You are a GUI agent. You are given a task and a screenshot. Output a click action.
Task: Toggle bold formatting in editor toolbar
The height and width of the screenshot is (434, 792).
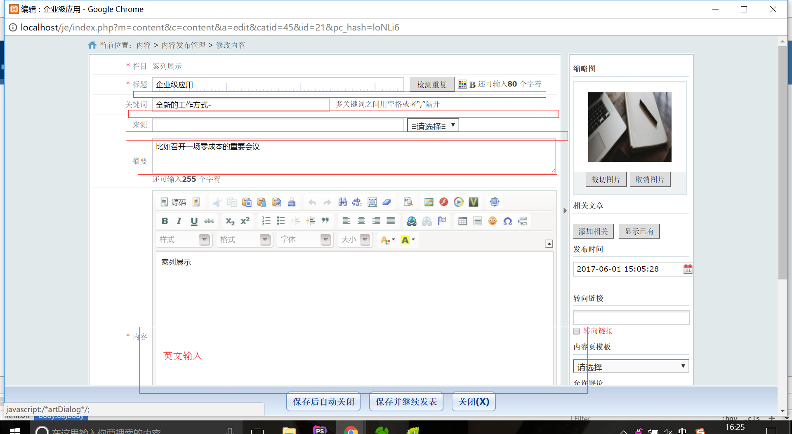point(165,221)
